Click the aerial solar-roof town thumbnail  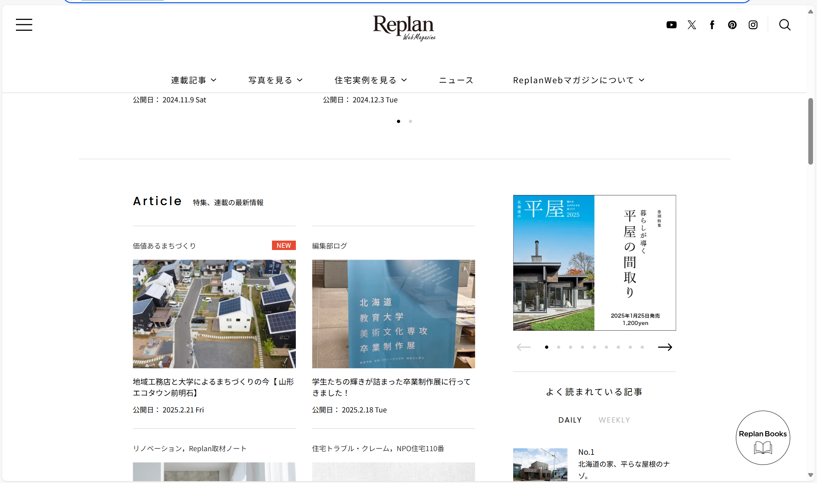(x=214, y=314)
